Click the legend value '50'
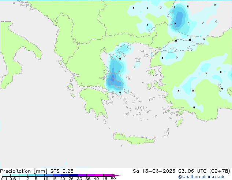Viewport: 232px width, 180px height. pos(113,179)
